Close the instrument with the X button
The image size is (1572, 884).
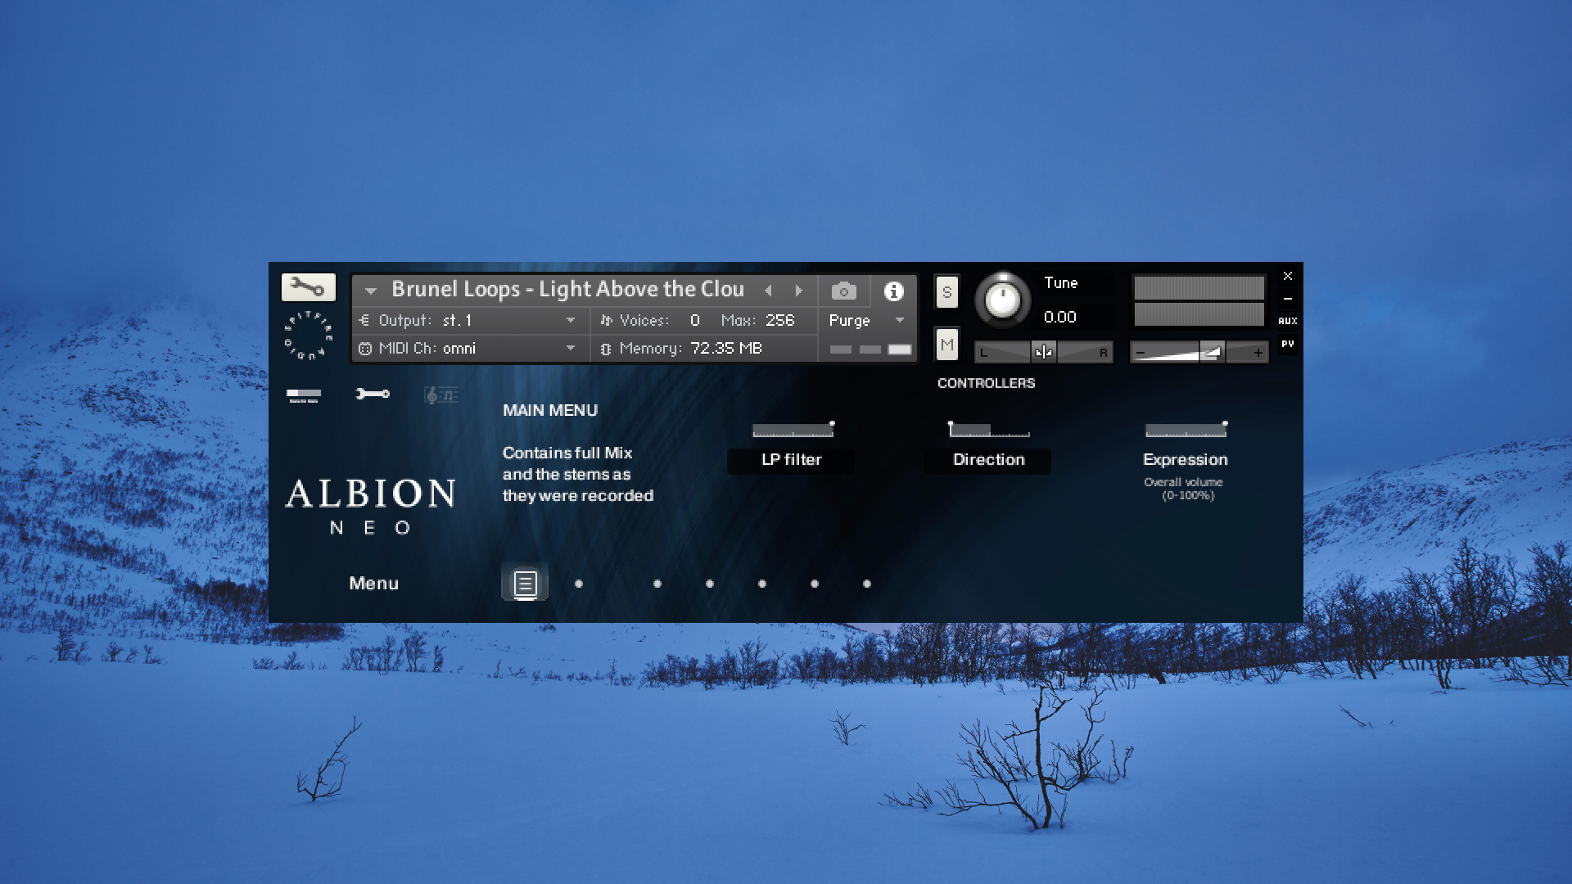1288,276
